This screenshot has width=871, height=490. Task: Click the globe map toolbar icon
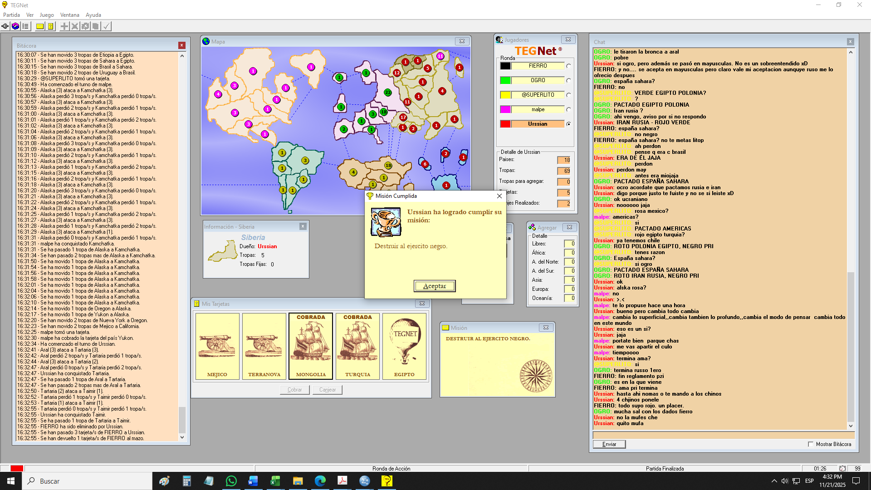(15, 26)
